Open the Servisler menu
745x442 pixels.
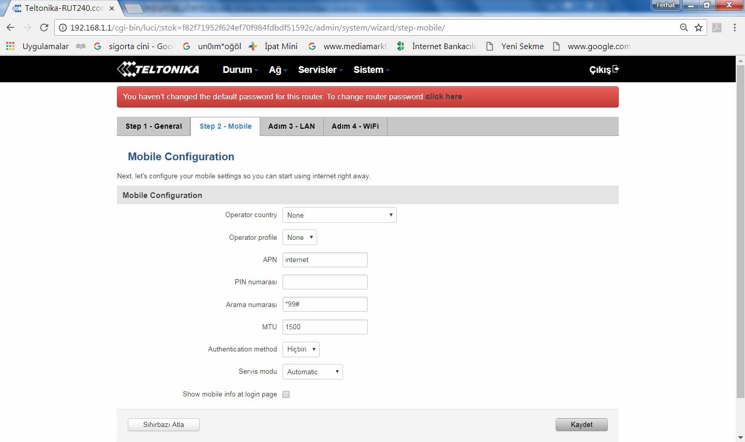click(320, 70)
